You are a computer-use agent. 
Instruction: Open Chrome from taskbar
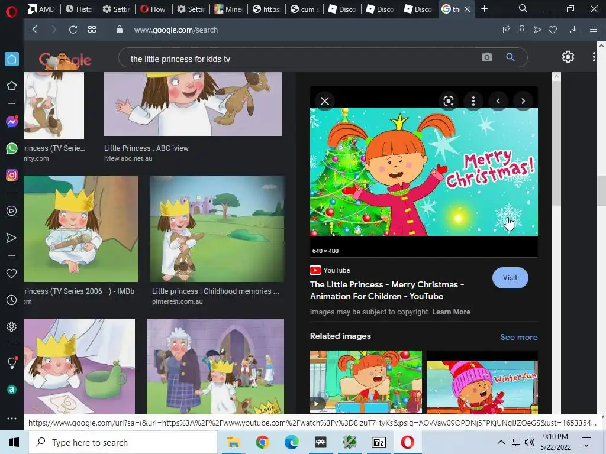pos(262,442)
